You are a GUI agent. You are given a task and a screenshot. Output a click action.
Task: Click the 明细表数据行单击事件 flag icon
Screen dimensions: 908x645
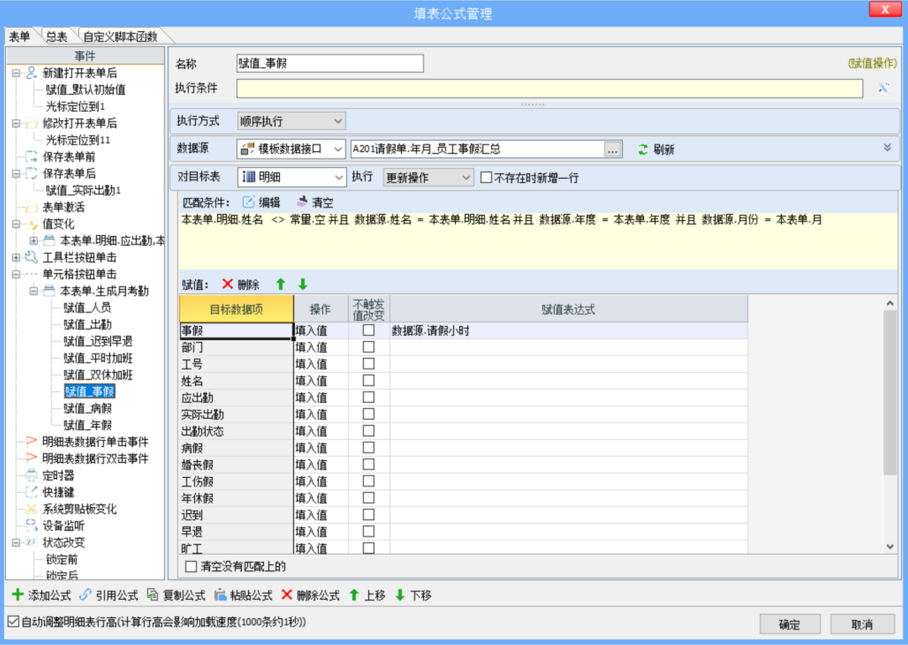(32, 442)
